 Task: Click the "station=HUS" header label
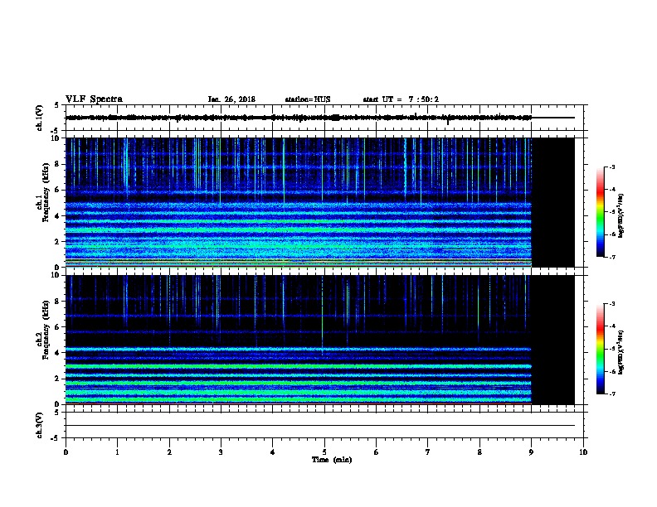[308, 99]
